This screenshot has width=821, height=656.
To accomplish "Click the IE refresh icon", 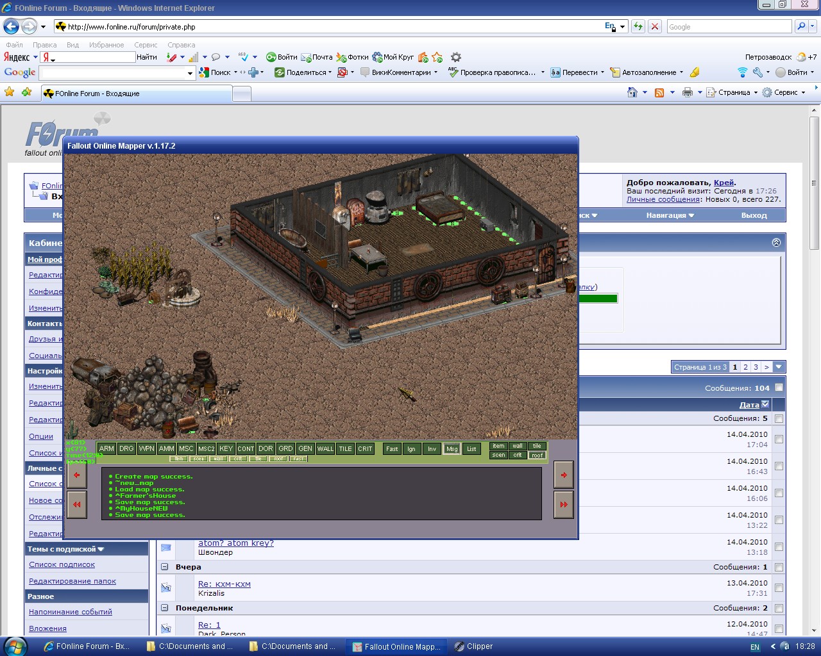I will (638, 26).
